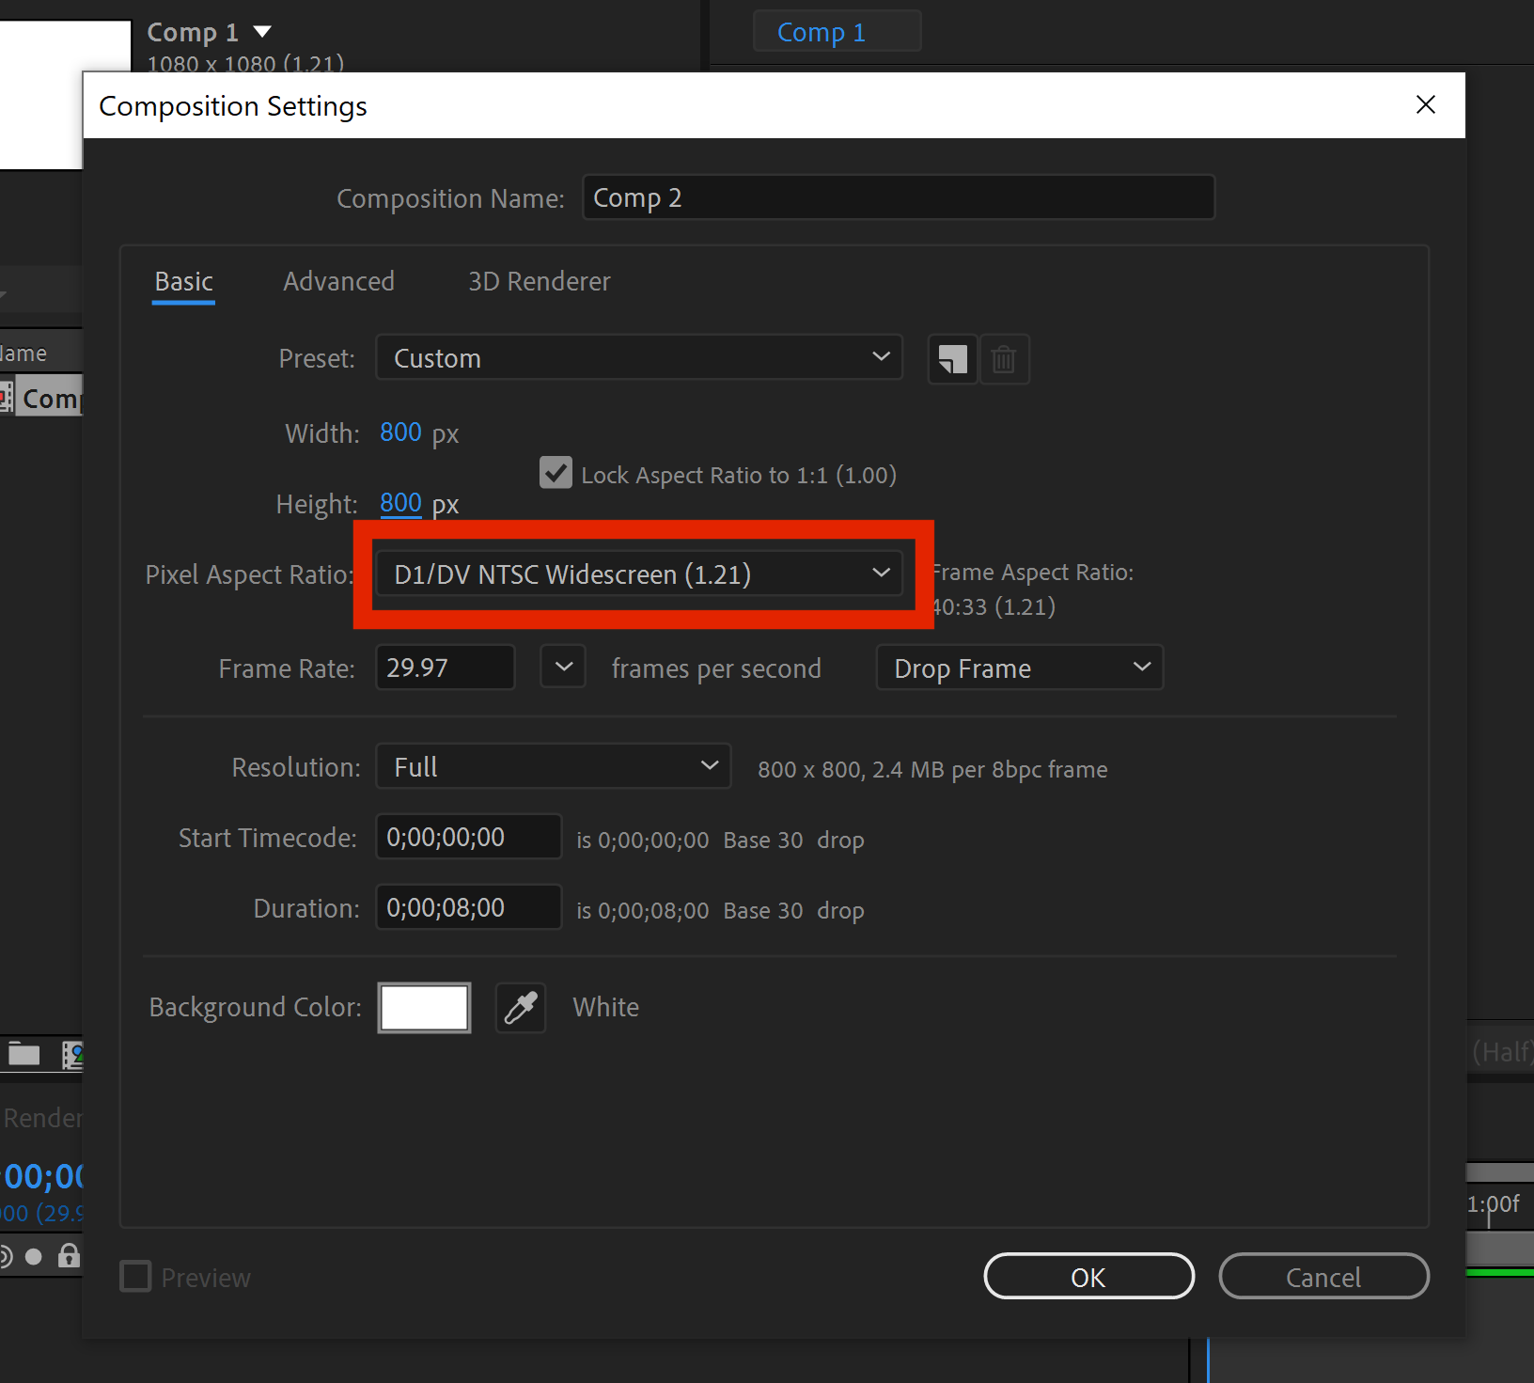This screenshot has width=1534, height=1383.
Task: Click the folder icon in the project panel
Action: tap(23, 1054)
